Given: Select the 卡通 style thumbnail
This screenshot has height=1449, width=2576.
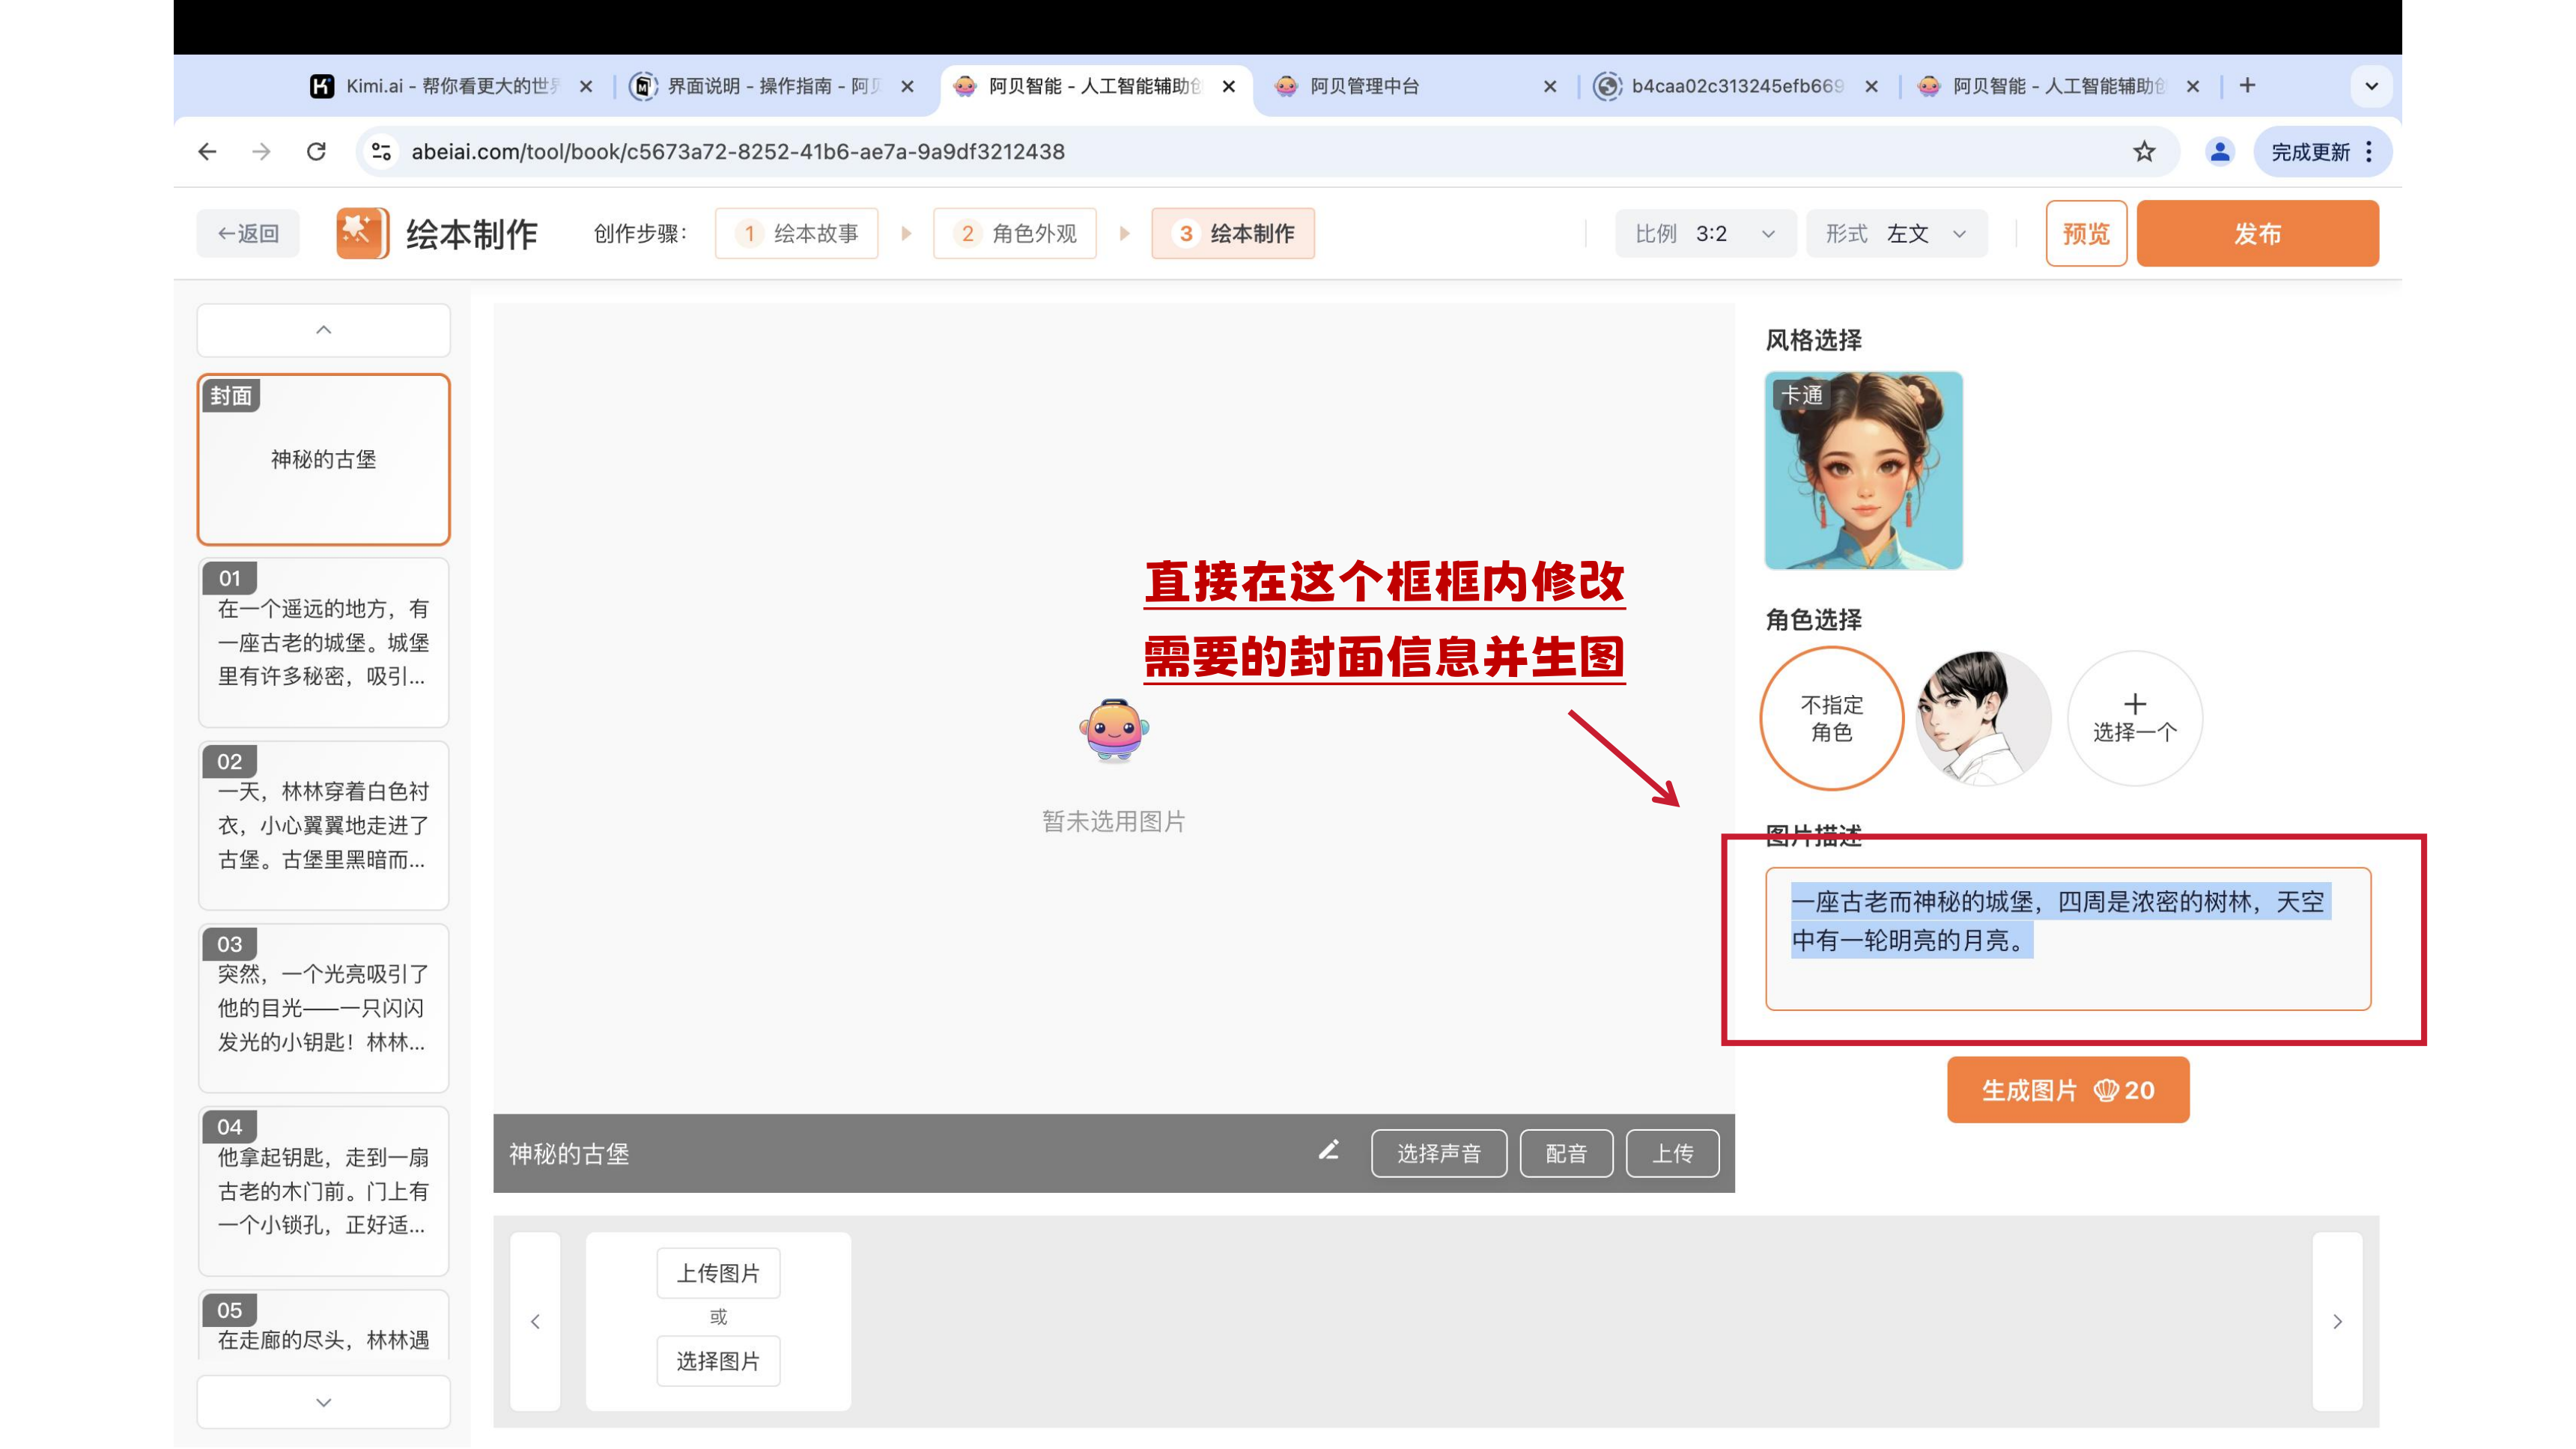Looking at the screenshot, I should [1864, 471].
